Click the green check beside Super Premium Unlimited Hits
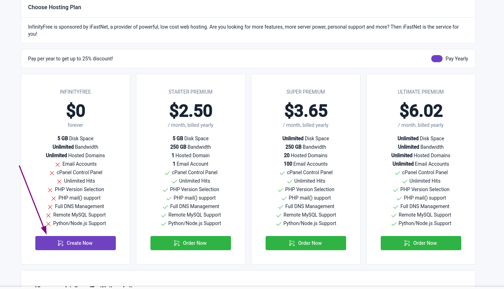Viewport: 504px width, 289px height. click(x=290, y=182)
